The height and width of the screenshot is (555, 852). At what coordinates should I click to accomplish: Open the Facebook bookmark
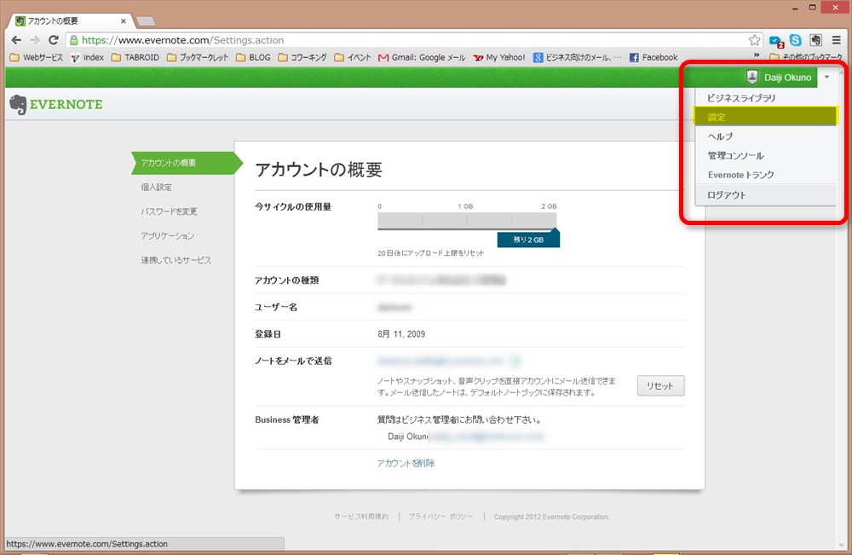[653, 58]
